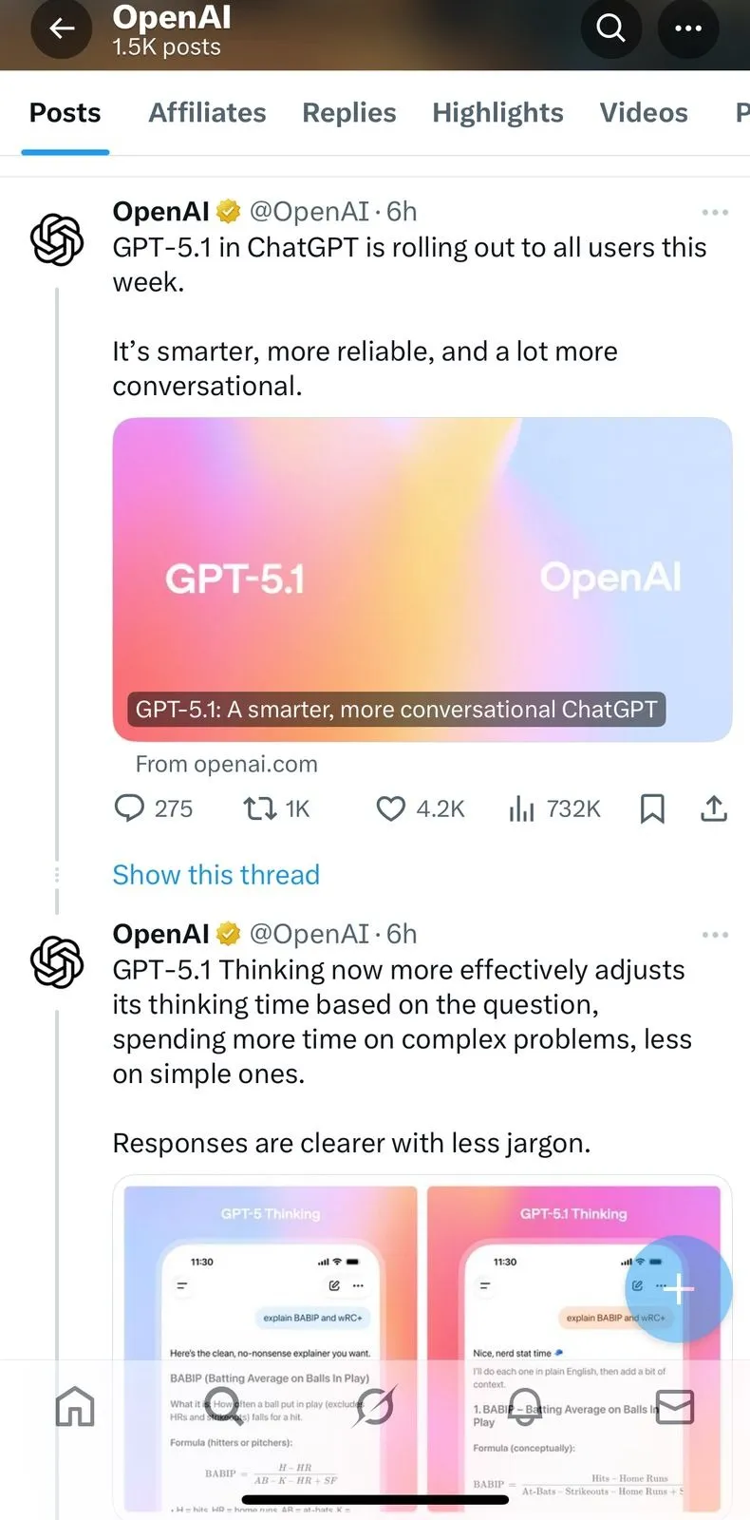The height and width of the screenshot is (1520, 750).
Task: Open the first post's three-dot menu
Action: (x=715, y=212)
